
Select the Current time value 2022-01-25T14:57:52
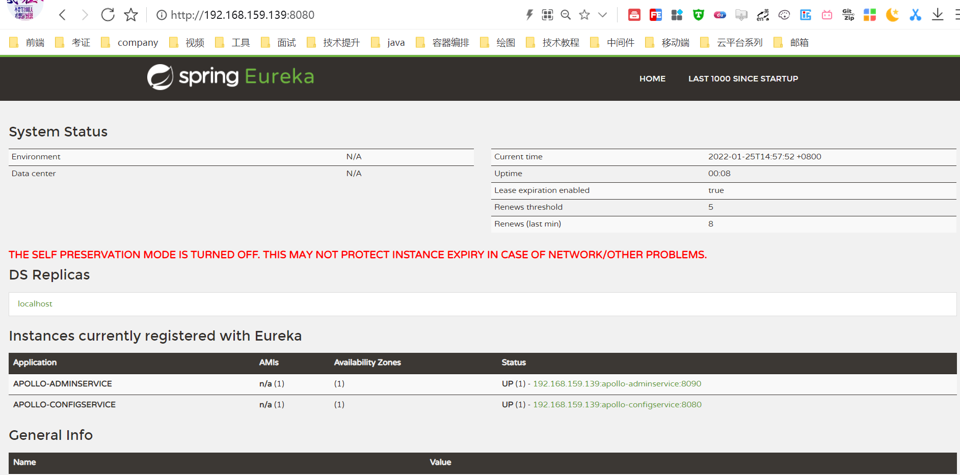click(x=765, y=156)
